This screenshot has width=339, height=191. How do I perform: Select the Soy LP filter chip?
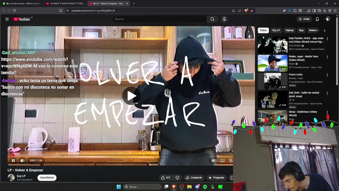point(276,30)
